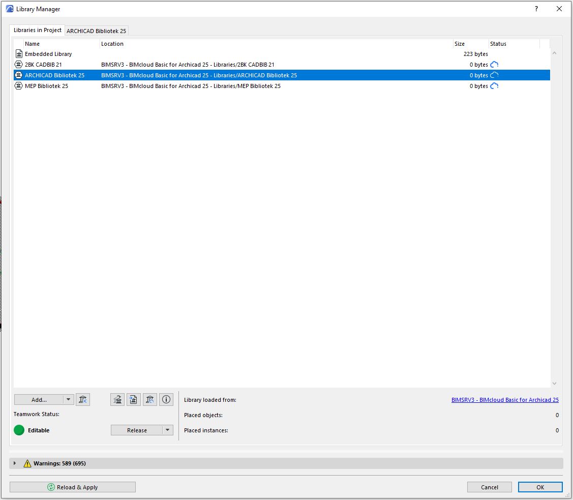The height and width of the screenshot is (500, 573).
Task: Open the Release button dropdown arrow
Action: coord(167,430)
